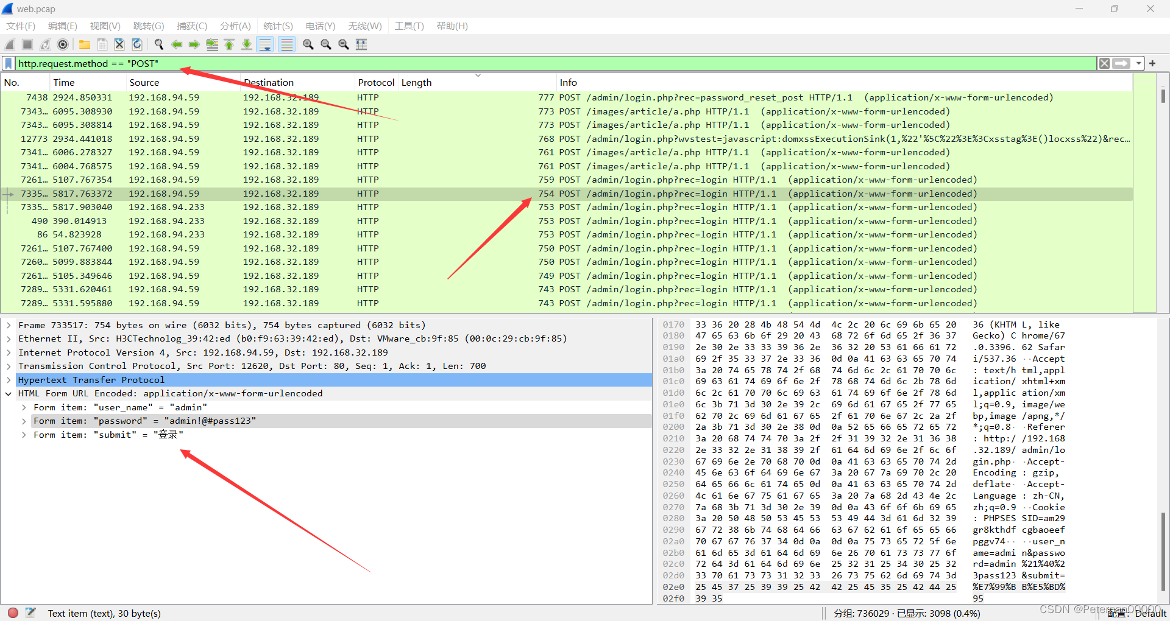1170x621 pixels.
Task: Open the 跳转(G) menu
Action: 149,26
